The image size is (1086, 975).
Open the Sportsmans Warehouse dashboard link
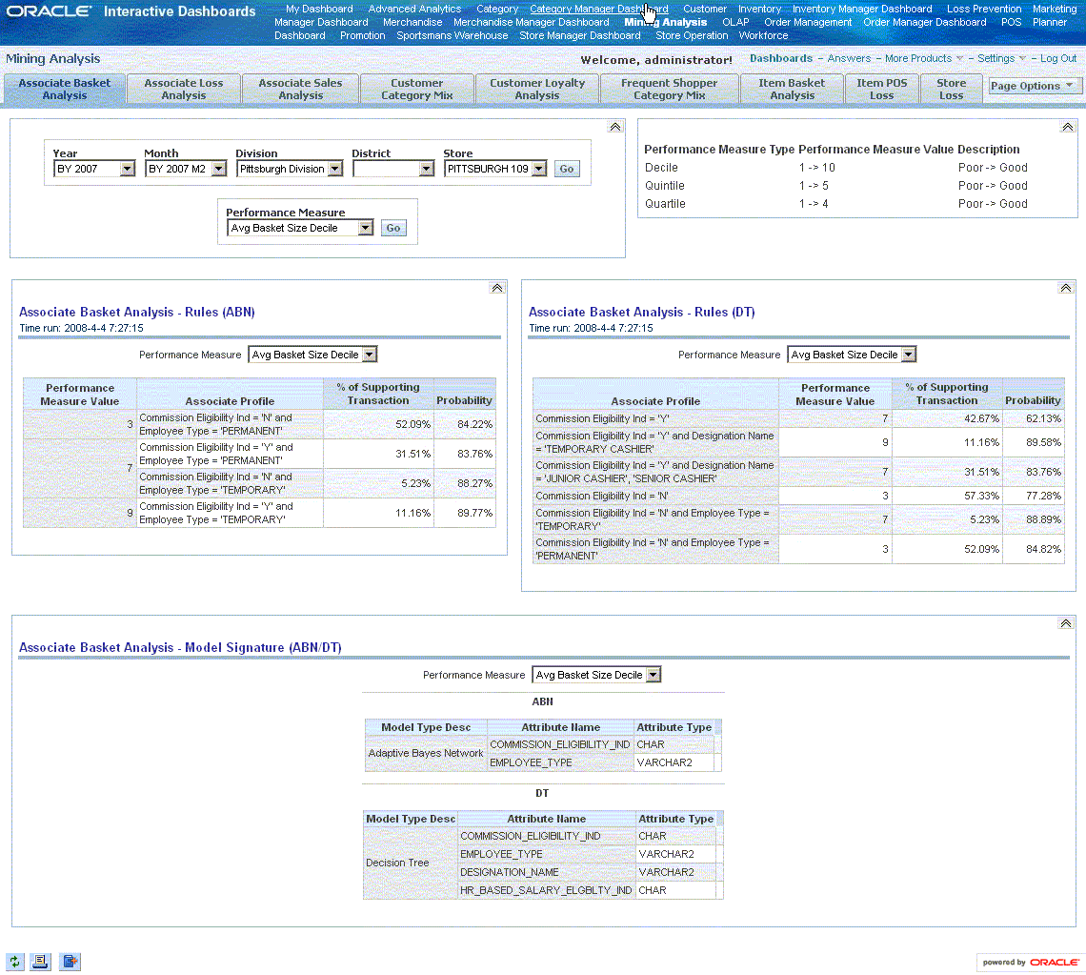(x=452, y=35)
